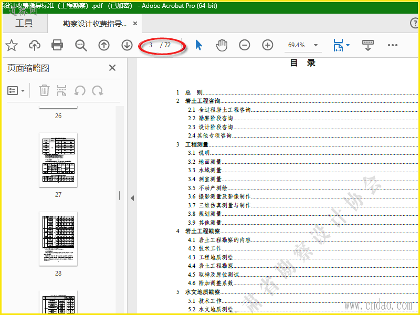Switch to the 工具 tab

(x=24, y=23)
